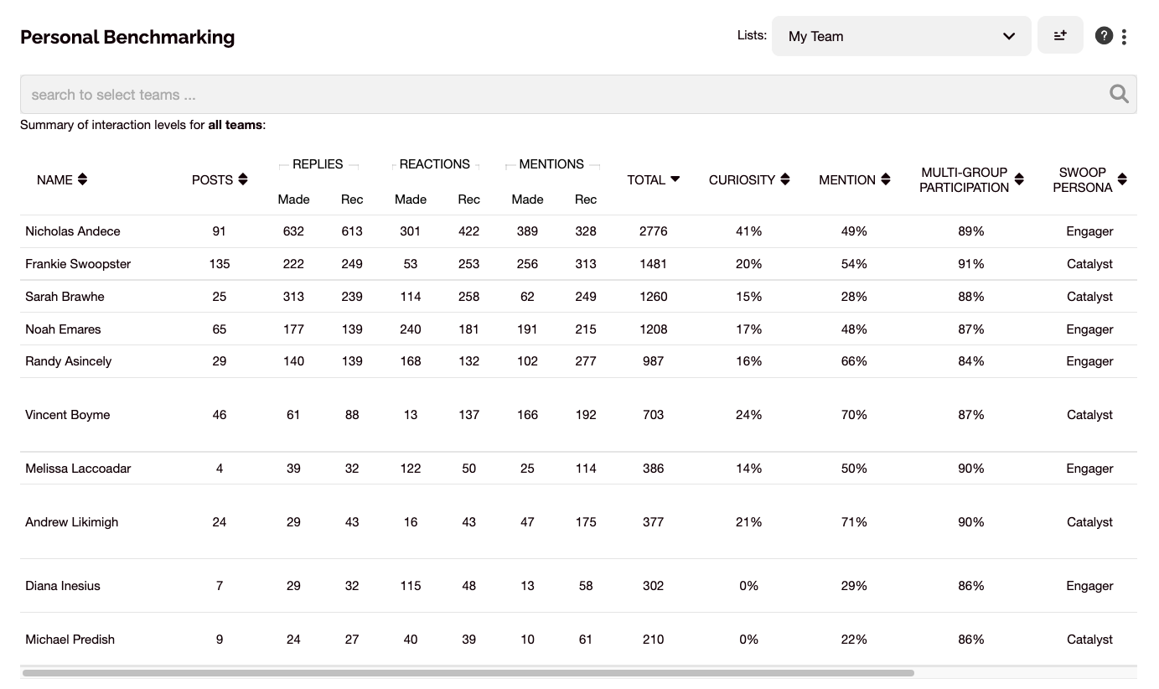Click Noah Emares's total 1208
The image size is (1159, 689).
click(654, 329)
